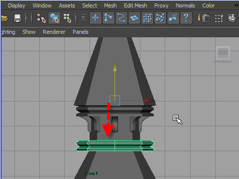The image size is (239, 179).
Task: Open the render settings list icon
Action: [206, 18]
